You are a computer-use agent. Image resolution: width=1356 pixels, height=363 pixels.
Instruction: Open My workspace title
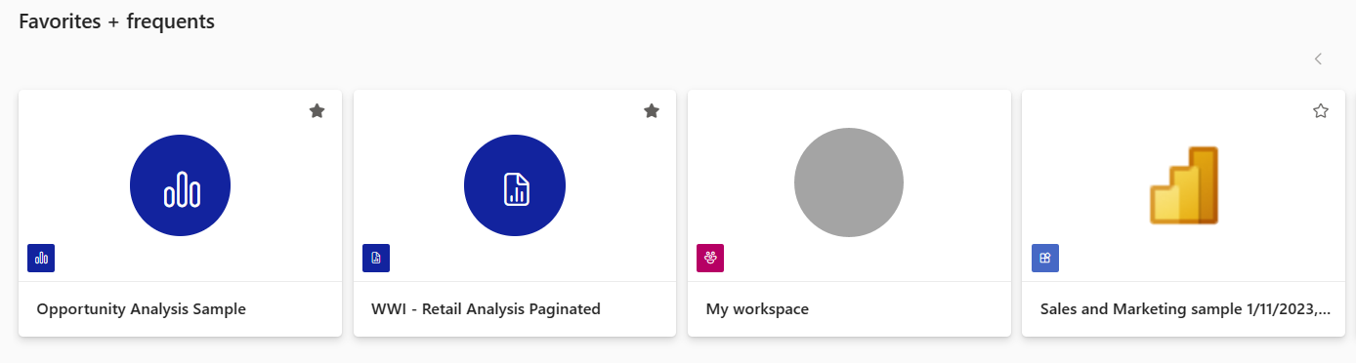(x=757, y=309)
